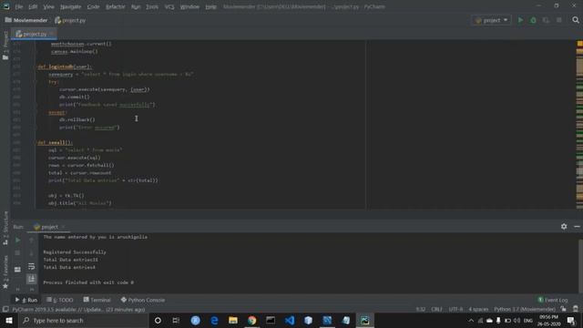Open the Help menu

tap(210, 6)
